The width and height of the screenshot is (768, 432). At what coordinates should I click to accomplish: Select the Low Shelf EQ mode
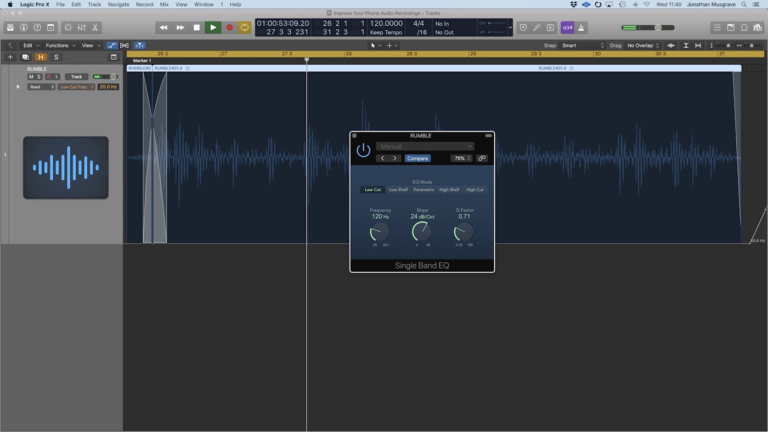click(x=398, y=190)
